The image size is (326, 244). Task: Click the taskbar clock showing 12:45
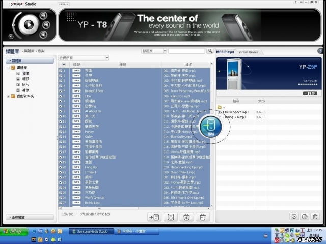[314, 230]
